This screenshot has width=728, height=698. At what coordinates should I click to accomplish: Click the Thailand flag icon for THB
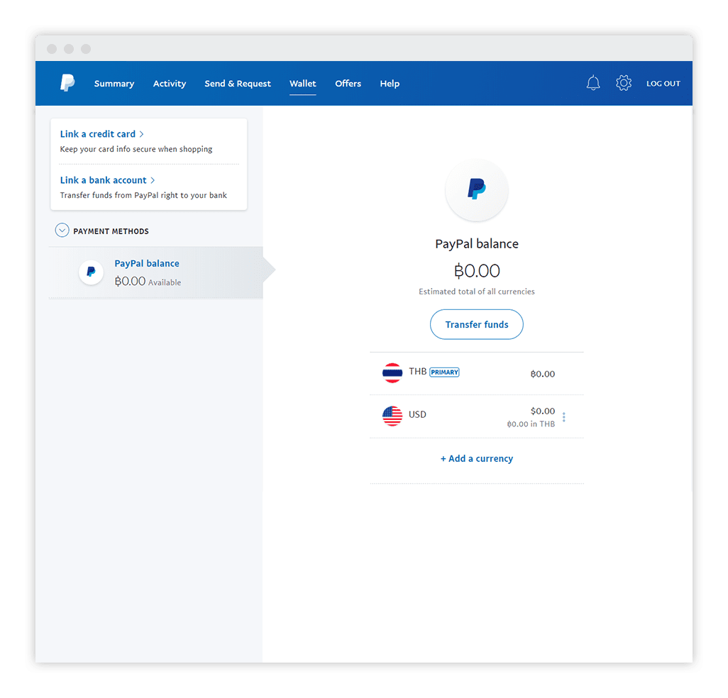(x=392, y=372)
